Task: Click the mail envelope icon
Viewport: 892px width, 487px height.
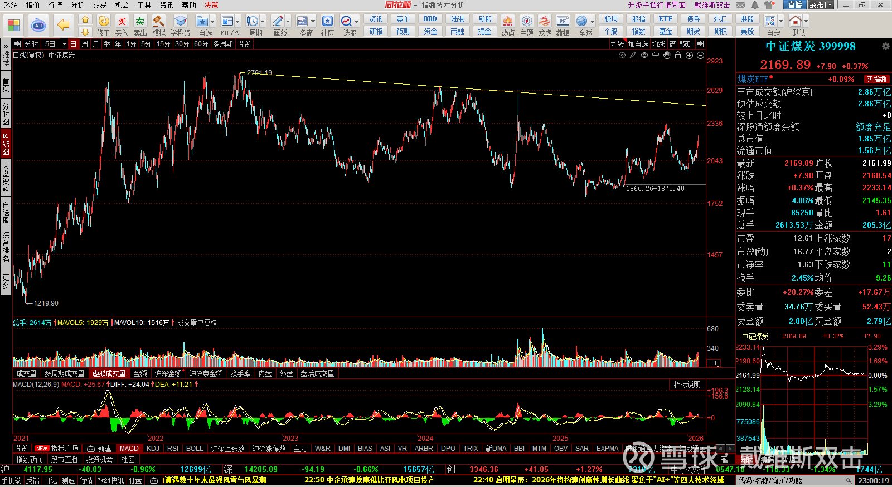Action: 740,5
